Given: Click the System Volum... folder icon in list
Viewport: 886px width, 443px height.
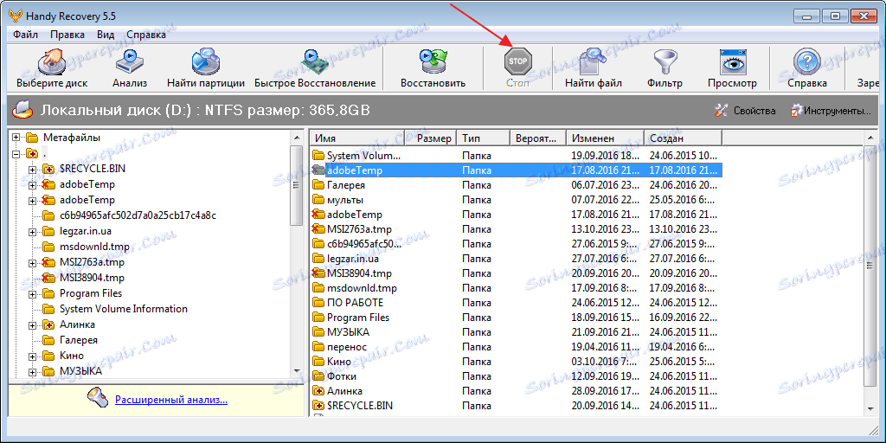Looking at the screenshot, I should [318, 156].
